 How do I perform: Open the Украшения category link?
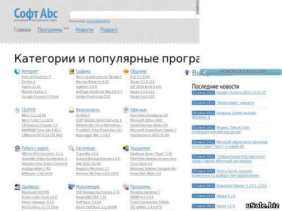click(140, 148)
